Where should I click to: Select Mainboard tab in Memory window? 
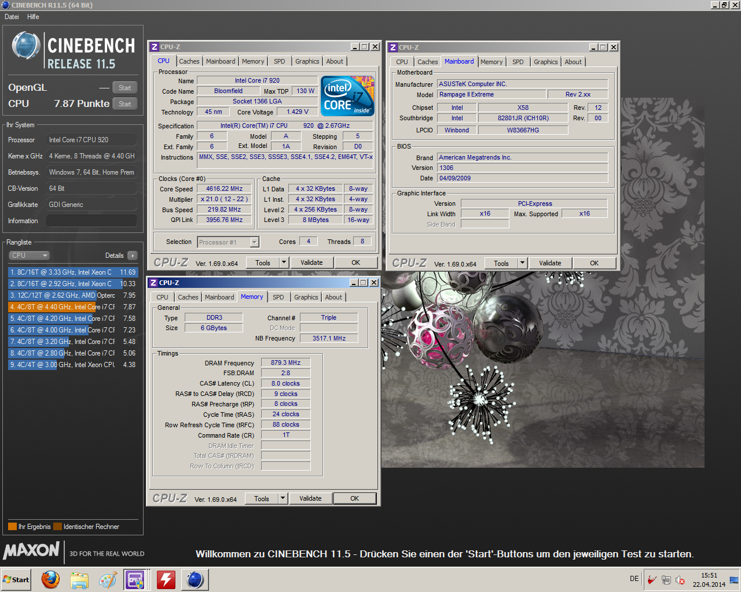[219, 297]
